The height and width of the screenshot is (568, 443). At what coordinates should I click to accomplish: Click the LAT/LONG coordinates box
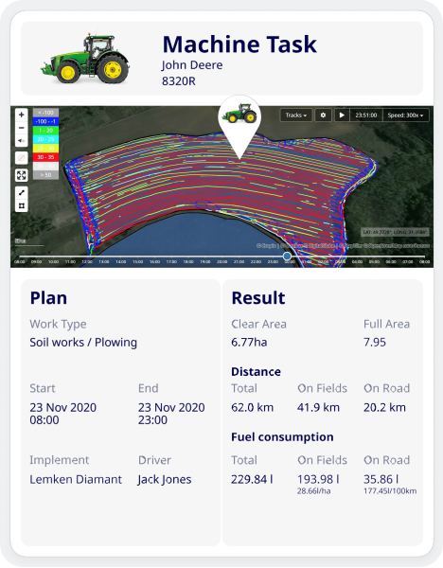tap(395, 232)
